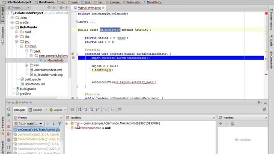
Task: Open the Project view selector dropdown
Action: point(18,8)
